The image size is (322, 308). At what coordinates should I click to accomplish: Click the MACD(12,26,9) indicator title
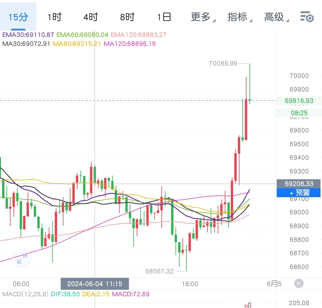(25, 294)
